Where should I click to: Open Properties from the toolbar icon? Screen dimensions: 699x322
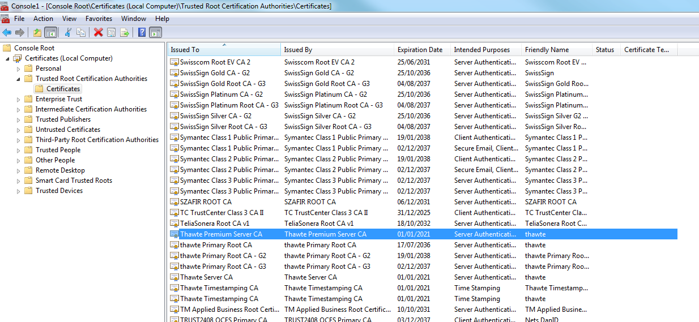112,32
